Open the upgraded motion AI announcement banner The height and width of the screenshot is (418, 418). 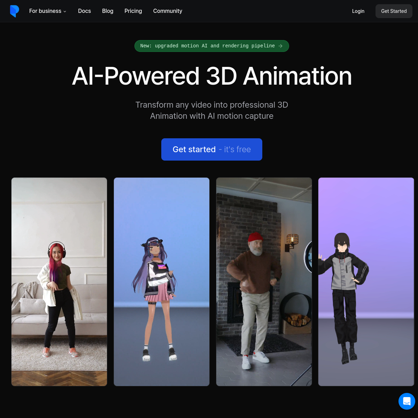coord(208,46)
